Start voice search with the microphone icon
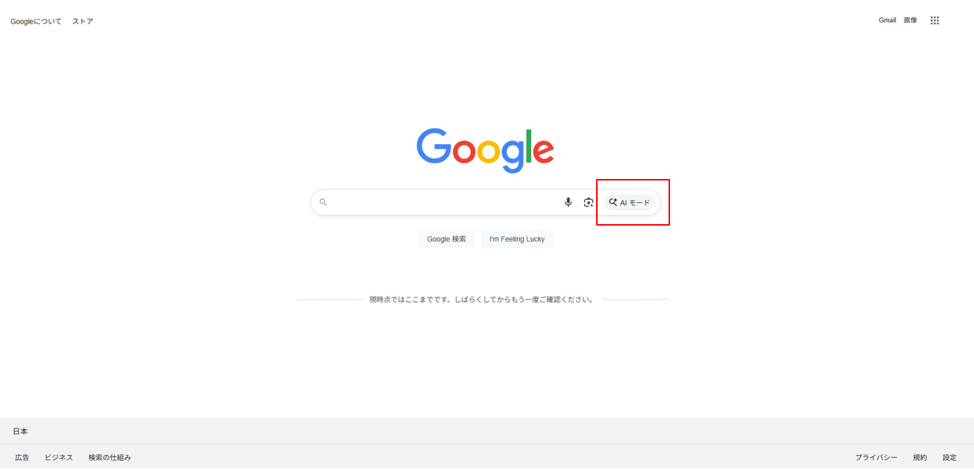 click(568, 202)
